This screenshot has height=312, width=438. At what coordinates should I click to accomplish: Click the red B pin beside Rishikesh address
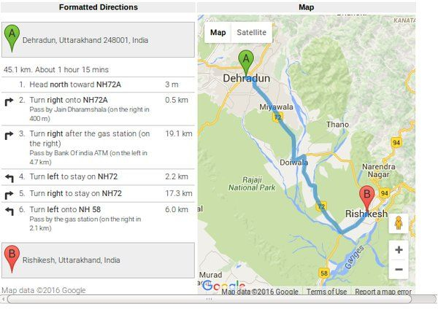pos(12,259)
